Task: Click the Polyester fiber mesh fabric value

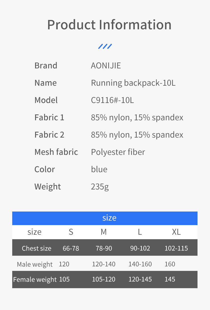Action: 118,152
